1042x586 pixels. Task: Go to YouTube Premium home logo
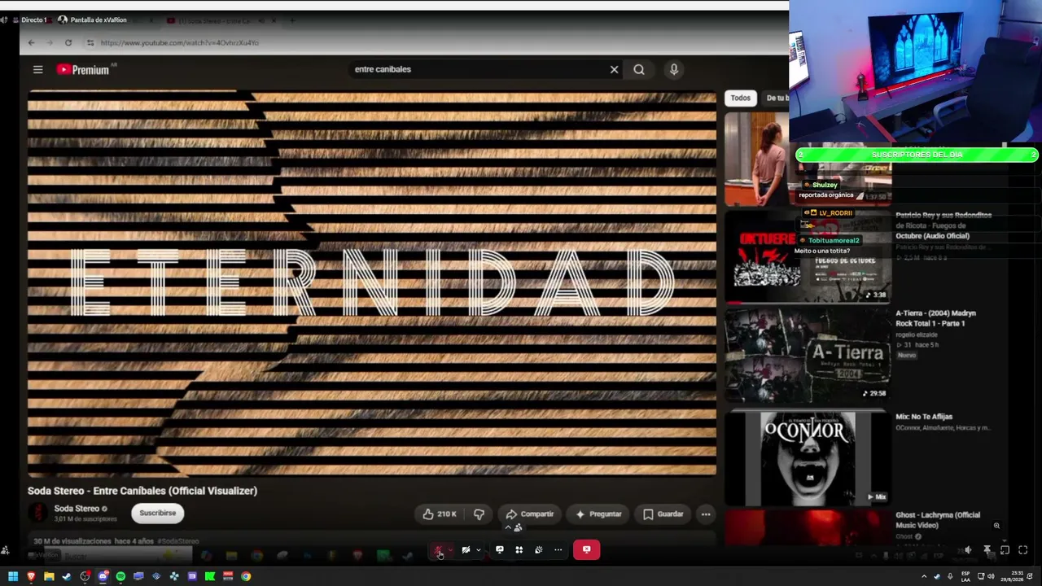83,70
